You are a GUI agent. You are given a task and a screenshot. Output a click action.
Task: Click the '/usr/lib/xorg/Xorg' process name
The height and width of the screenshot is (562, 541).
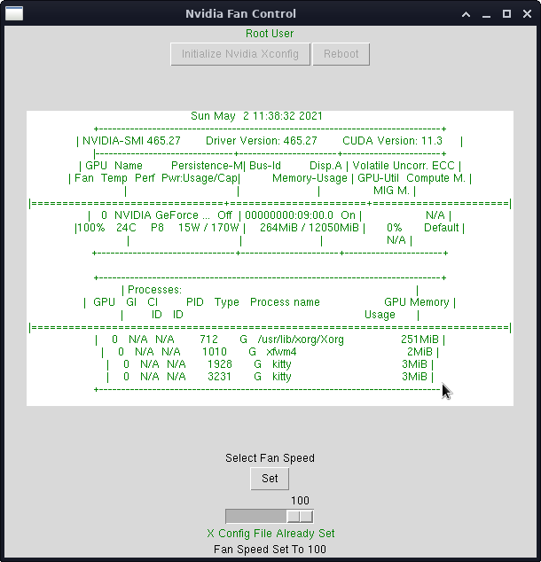pyautogui.click(x=301, y=340)
